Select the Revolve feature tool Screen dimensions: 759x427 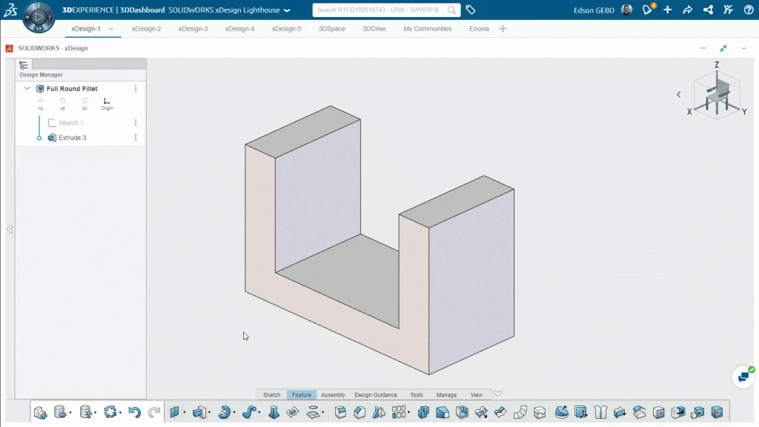click(224, 412)
